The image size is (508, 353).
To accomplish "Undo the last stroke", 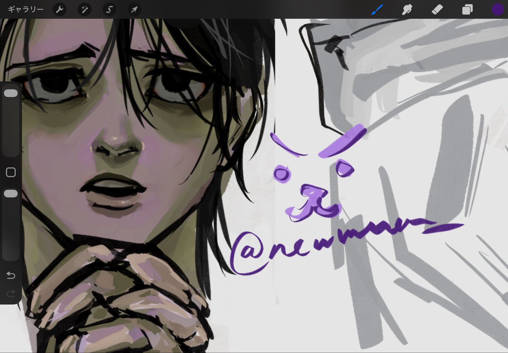I will (x=11, y=275).
